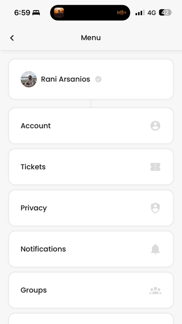Screen dimensions: 182x324
Task: Open Rani Arsanios profile picture
Action: click(29, 79)
